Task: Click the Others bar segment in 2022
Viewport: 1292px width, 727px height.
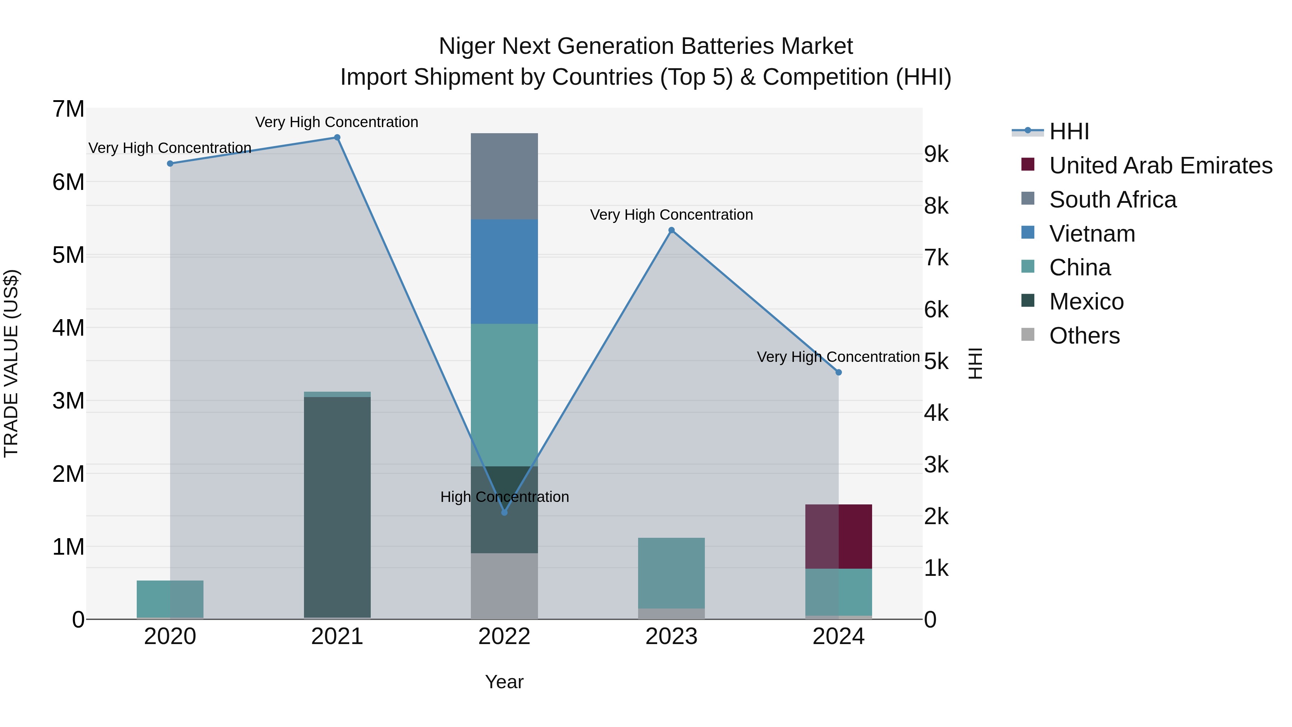Action: point(504,586)
